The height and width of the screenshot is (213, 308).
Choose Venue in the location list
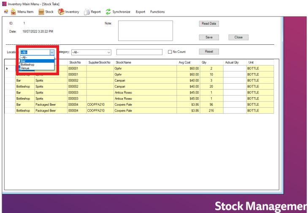pyautogui.click(x=25, y=68)
